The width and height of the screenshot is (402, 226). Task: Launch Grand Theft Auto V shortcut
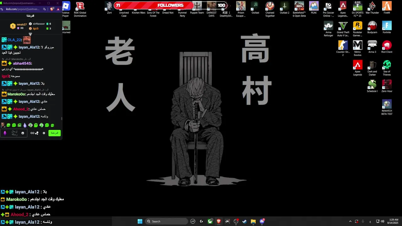click(343, 29)
